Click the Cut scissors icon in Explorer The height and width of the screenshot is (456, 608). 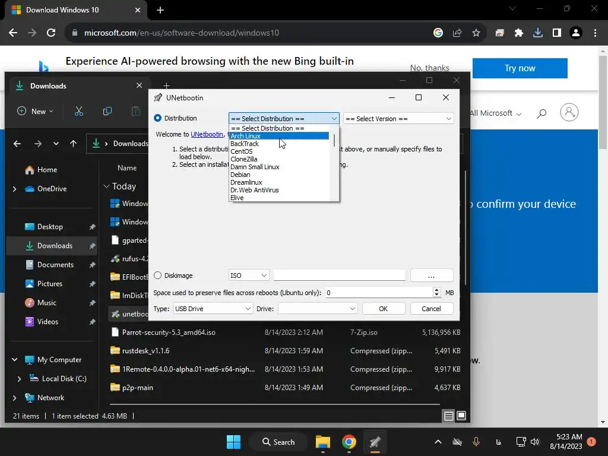[x=79, y=111]
